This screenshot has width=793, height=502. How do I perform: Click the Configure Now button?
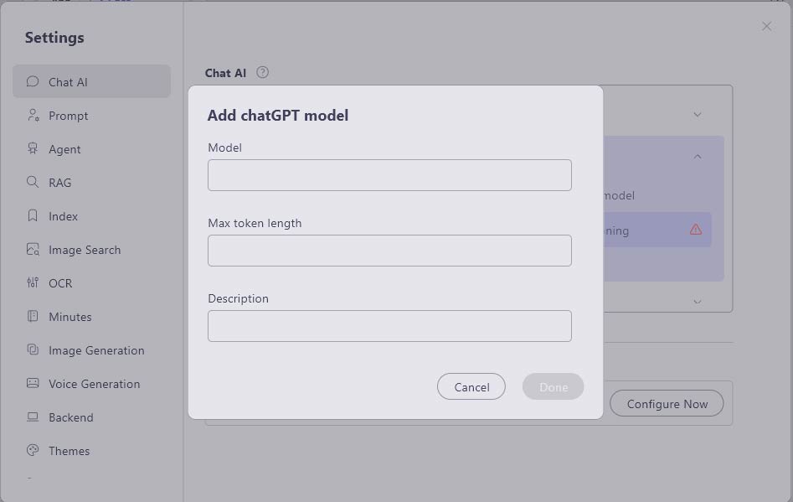point(667,403)
